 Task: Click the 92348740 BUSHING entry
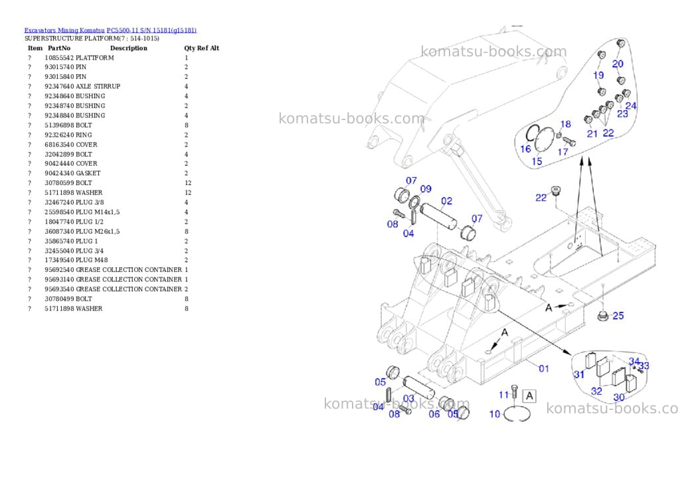(108, 105)
